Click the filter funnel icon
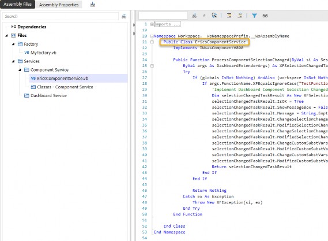Image resolution: width=328 pixels, height=241 pixels. pyautogui.click(x=254, y=16)
